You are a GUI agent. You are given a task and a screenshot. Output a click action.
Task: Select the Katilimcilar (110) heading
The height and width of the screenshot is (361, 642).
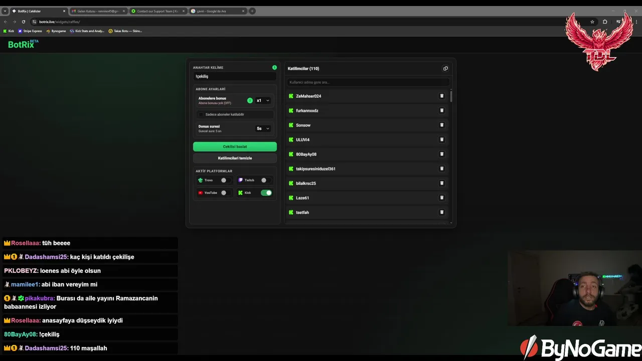click(303, 68)
